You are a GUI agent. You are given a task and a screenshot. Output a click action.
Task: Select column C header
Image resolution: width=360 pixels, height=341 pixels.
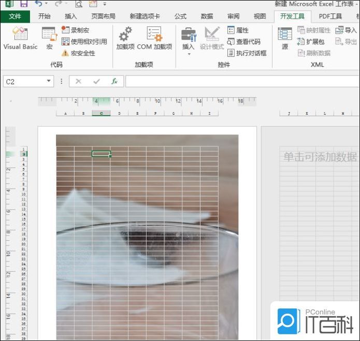click(x=101, y=113)
